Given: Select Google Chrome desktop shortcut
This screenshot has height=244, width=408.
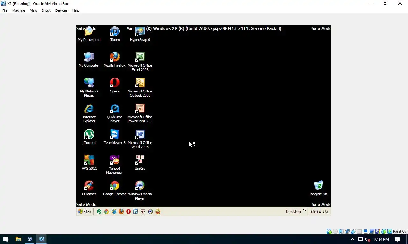Looking at the screenshot, I should point(114,188).
